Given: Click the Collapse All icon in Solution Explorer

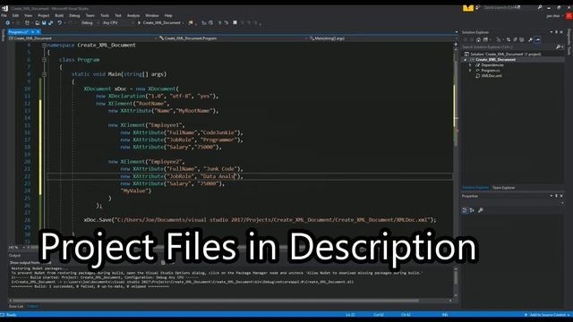Looking at the screenshot, I should coord(515,39).
